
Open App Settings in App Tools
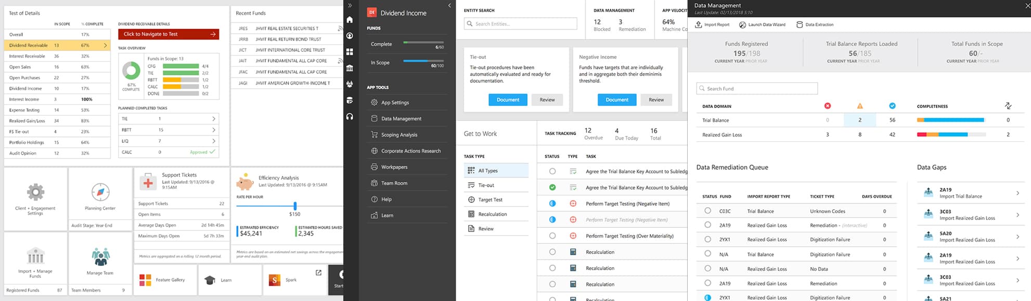[407, 102]
